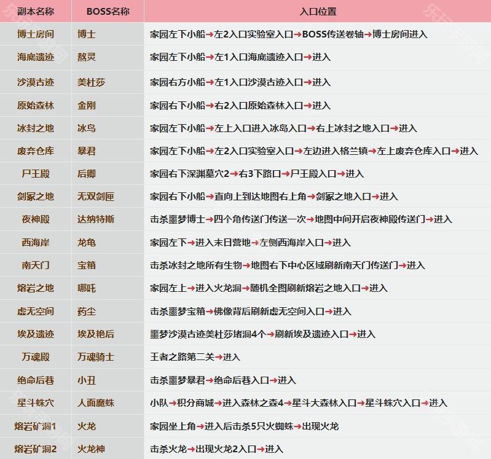
Task: Select the 美杜莎 boss name cell
Action: (x=91, y=82)
